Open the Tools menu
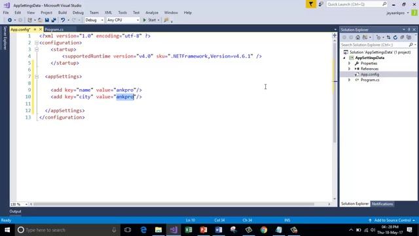Screen dimensions: 419x236 pos(122,12)
